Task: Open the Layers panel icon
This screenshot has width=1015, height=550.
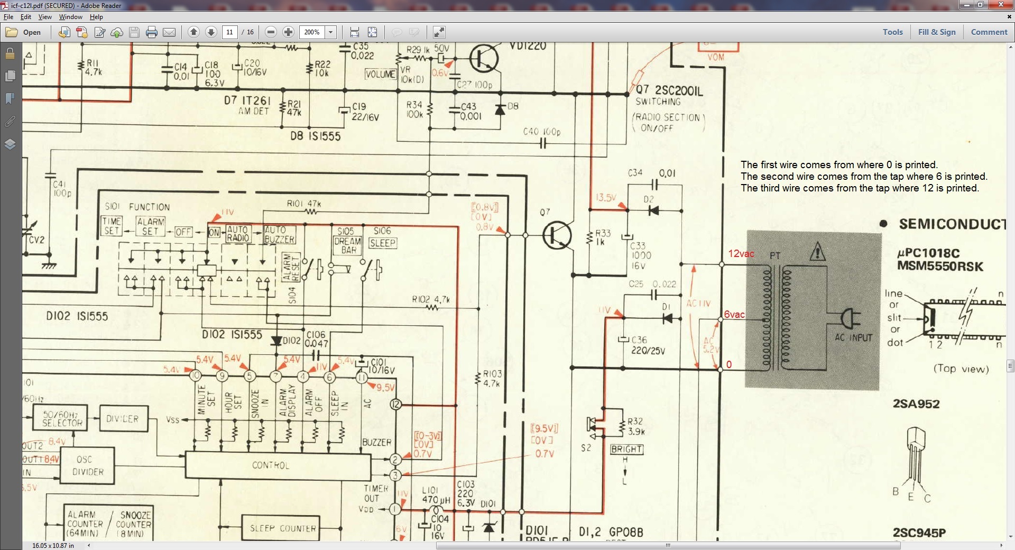Action: [10, 144]
